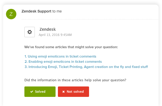Viewport: 162px width, 106px height.
Task: Click the Zendesk Support sender name
Action: tap(36, 11)
